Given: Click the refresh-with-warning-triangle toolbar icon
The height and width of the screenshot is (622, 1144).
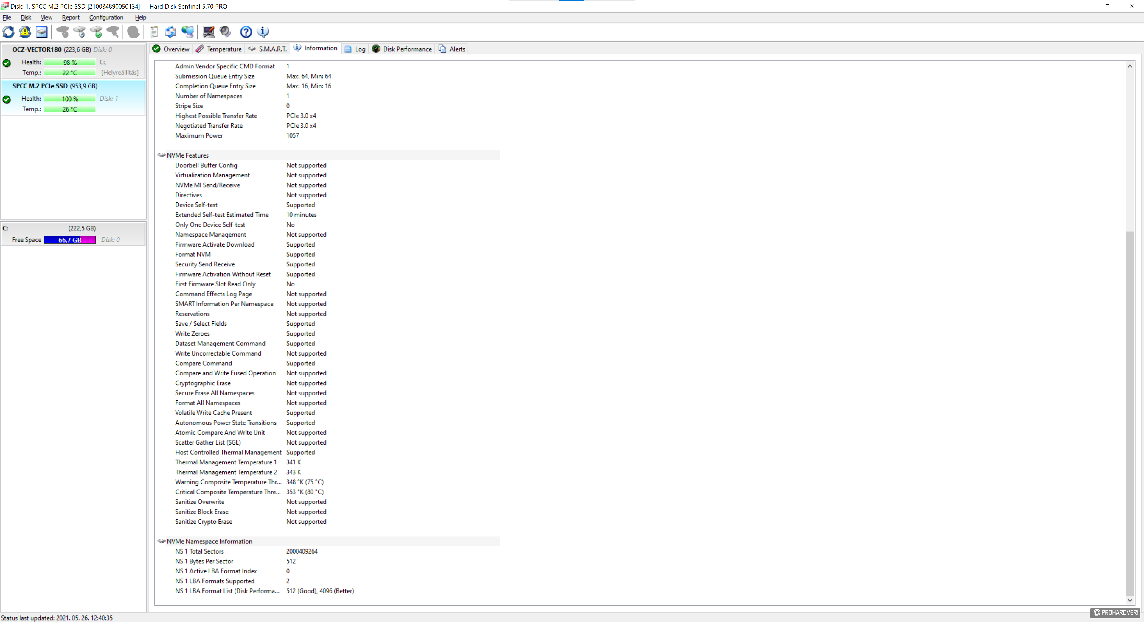Looking at the screenshot, I should [x=25, y=32].
